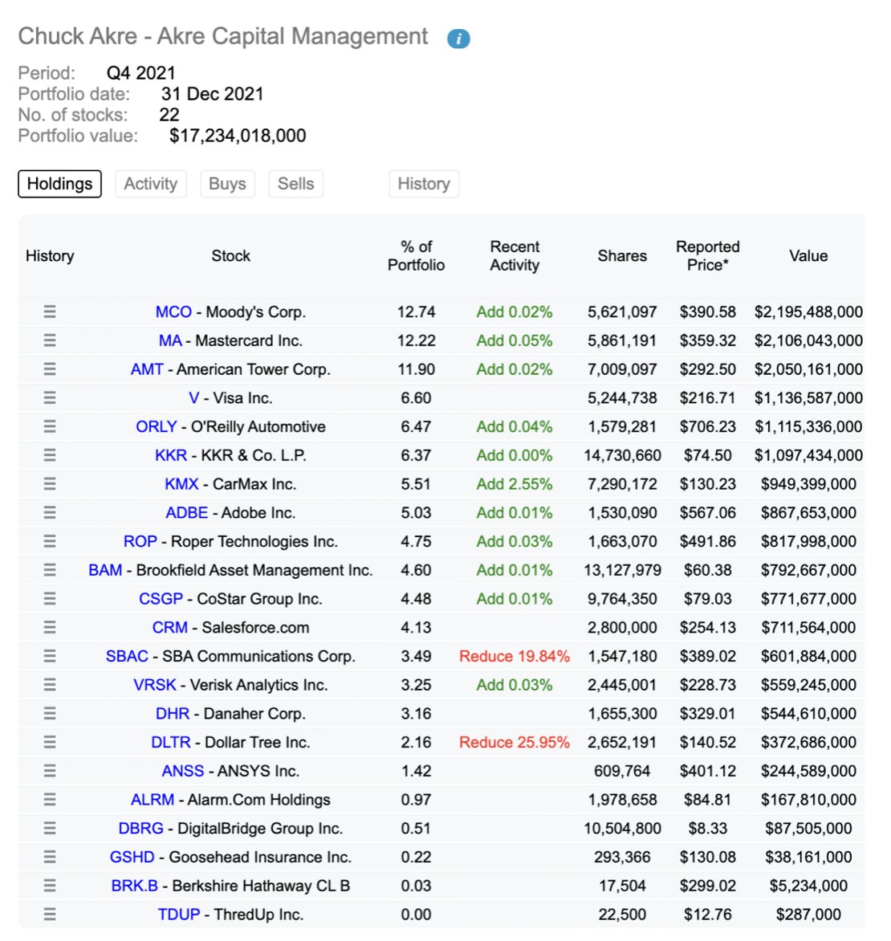
Task: Sort by Shares column header
Action: click(622, 255)
